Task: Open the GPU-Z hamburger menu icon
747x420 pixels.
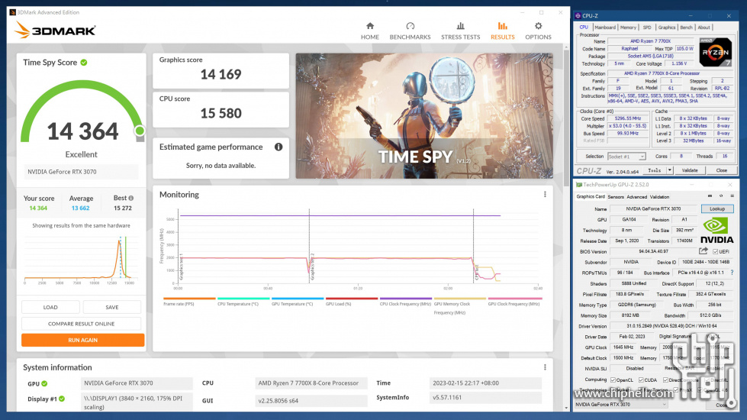Action: click(733, 196)
